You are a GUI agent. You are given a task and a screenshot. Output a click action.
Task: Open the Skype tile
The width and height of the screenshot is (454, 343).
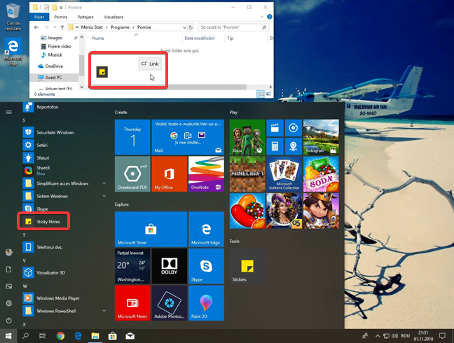[x=206, y=266]
